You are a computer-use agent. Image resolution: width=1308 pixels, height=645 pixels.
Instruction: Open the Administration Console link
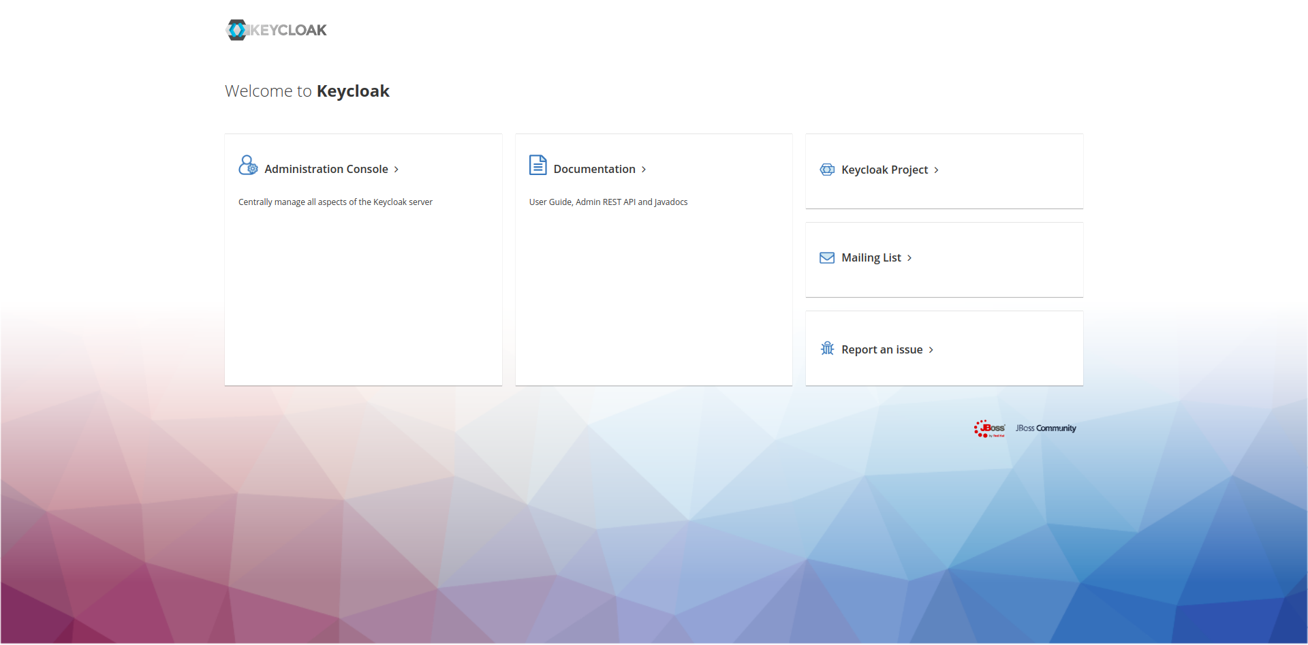point(326,169)
